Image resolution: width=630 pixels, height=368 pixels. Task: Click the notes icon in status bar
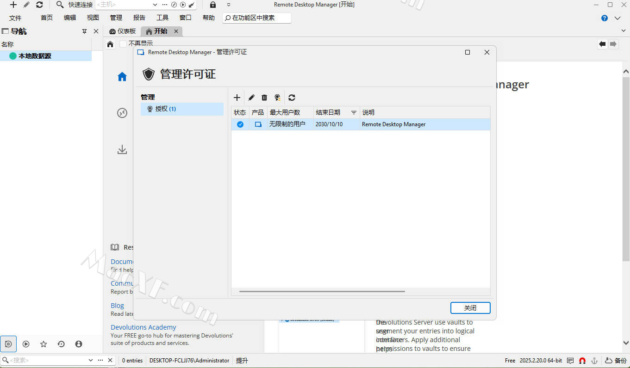click(x=570, y=361)
